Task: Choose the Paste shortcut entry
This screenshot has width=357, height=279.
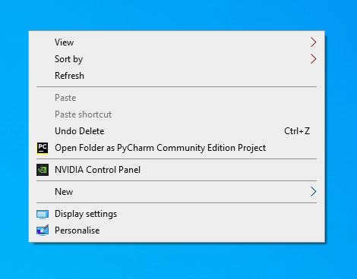Action: 177,114
